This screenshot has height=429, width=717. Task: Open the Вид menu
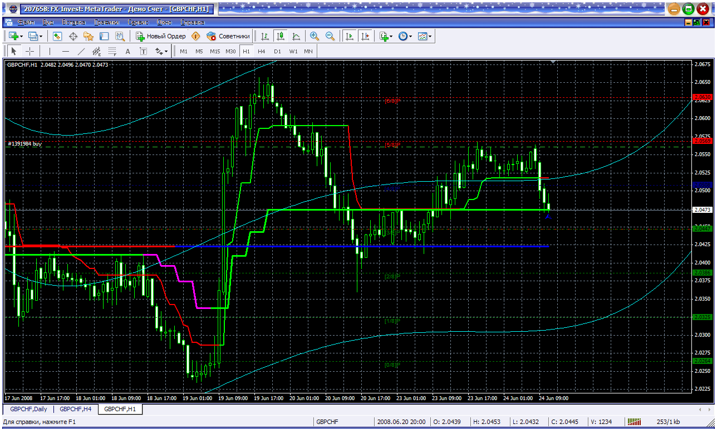pyautogui.click(x=48, y=22)
